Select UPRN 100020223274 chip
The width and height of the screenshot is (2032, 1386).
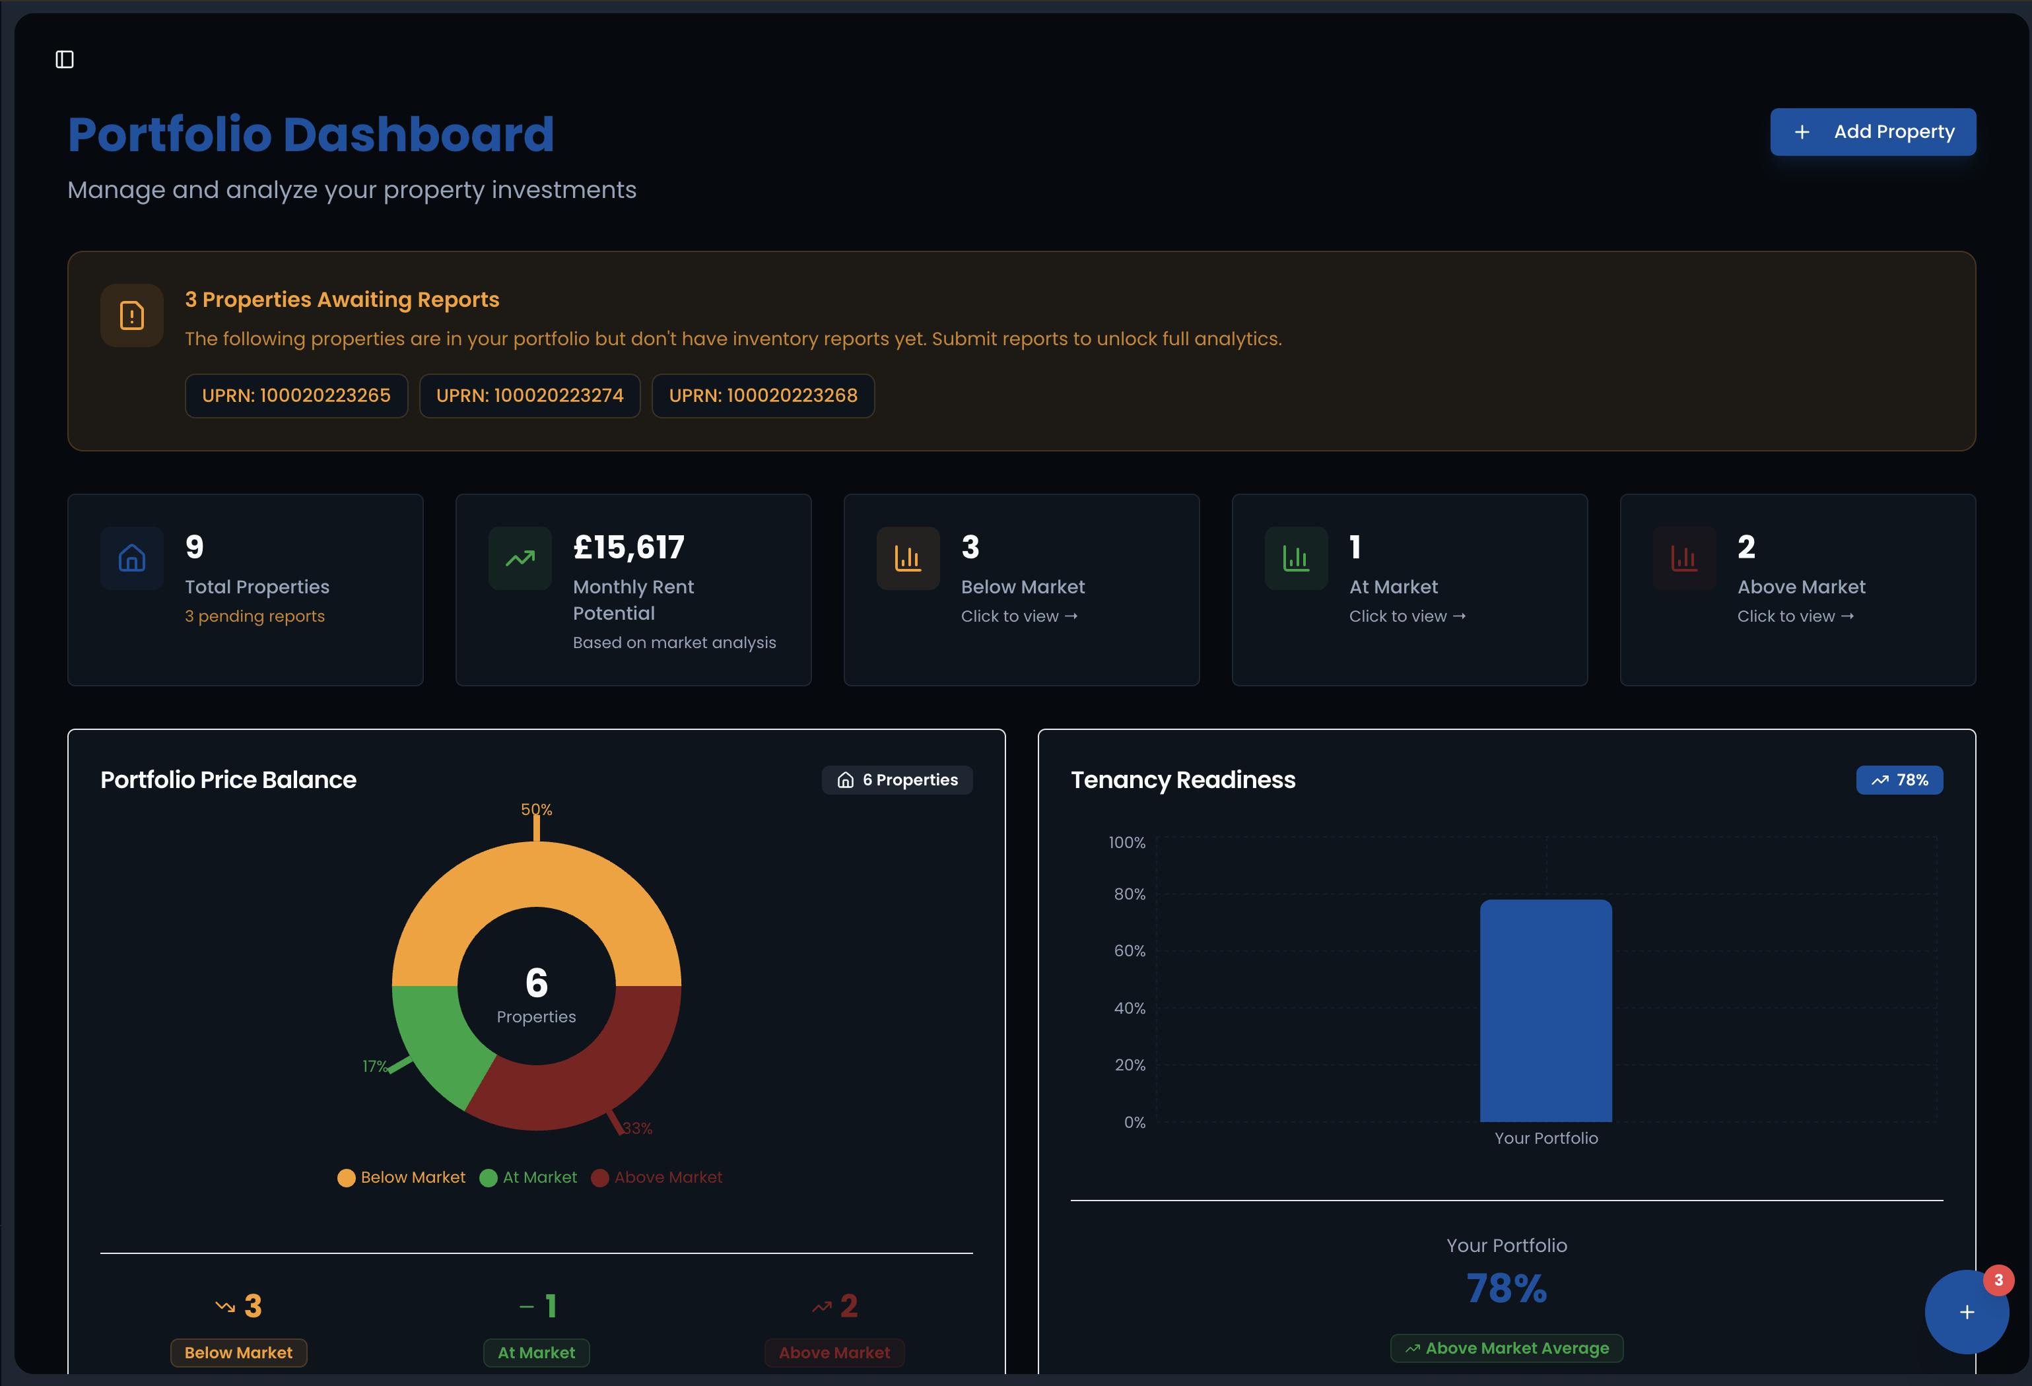529,395
